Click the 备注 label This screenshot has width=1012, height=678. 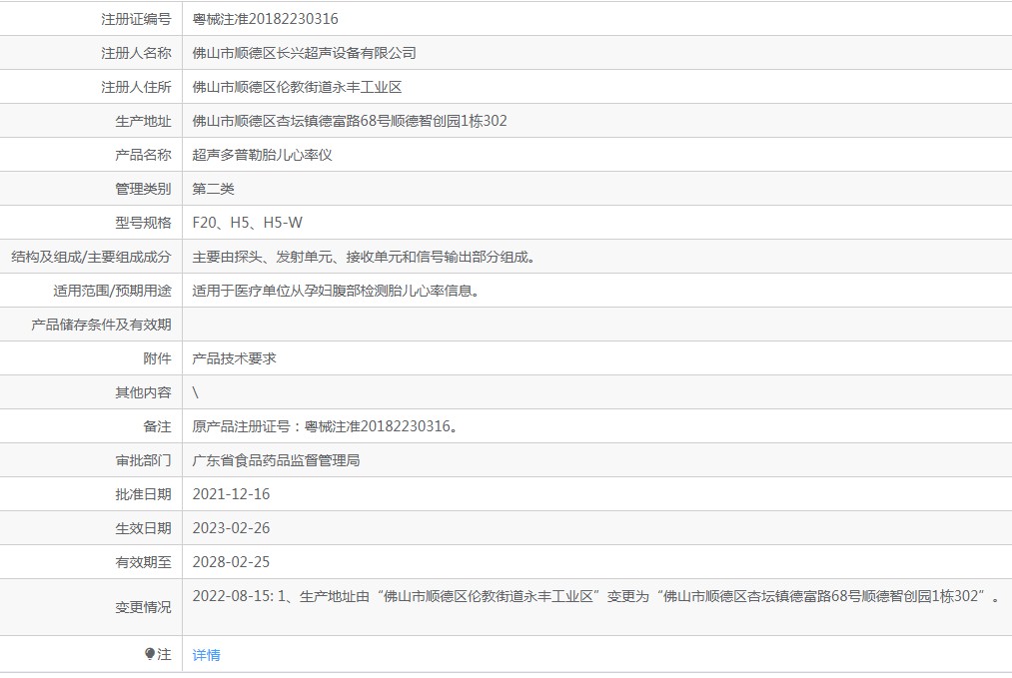(158, 426)
